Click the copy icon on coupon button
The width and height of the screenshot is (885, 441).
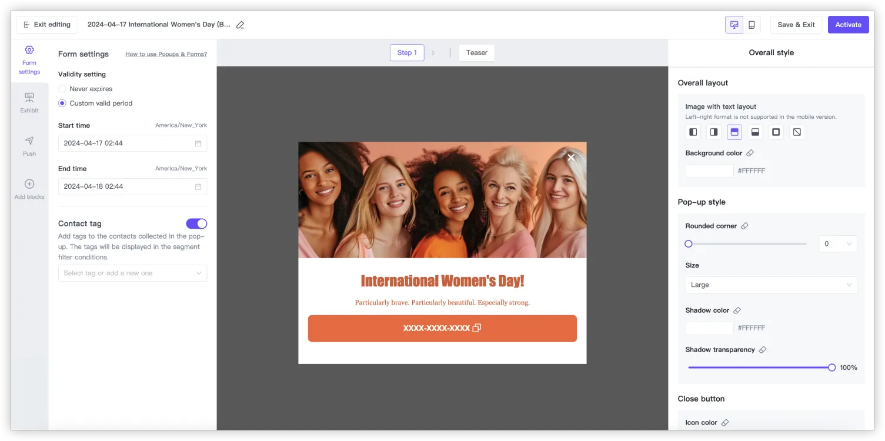[477, 328]
